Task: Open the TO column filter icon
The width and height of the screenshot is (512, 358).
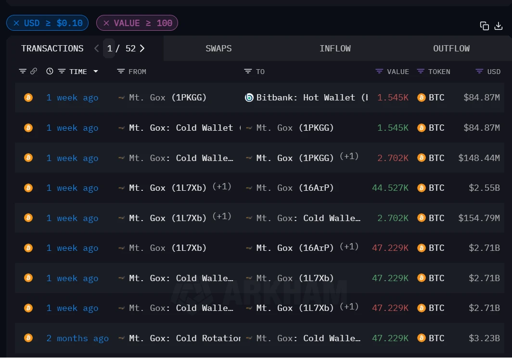Action: click(248, 72)
